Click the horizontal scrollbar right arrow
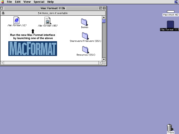This screenshot has height=134, width=179. click(x=100, y=63)
